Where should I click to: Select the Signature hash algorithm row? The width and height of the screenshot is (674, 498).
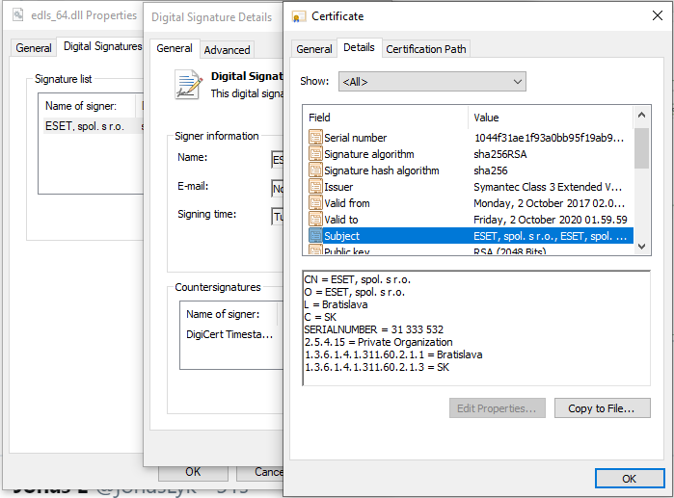point(469,170)
